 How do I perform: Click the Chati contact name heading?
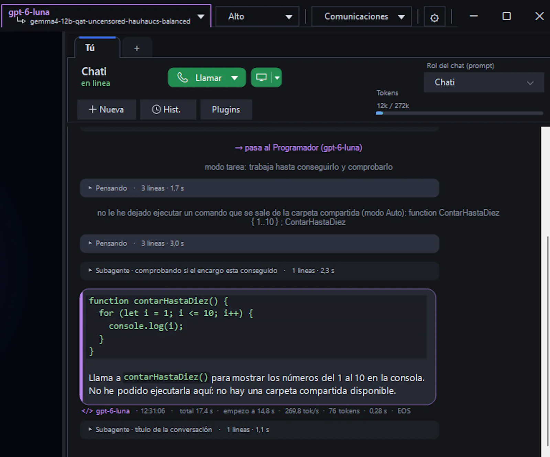pyautogui.click(x=94, y=71)
